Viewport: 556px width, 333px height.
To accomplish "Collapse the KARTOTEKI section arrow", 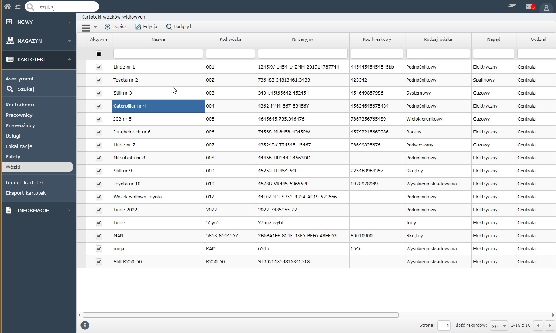I will coord(69,59).
